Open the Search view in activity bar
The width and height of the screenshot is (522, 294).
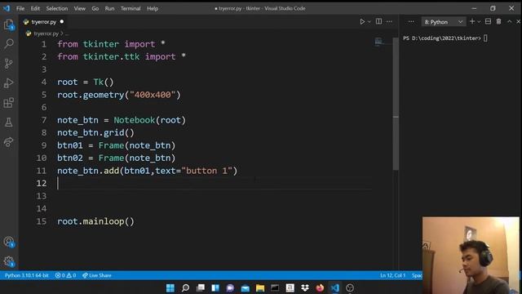(9, 43)
